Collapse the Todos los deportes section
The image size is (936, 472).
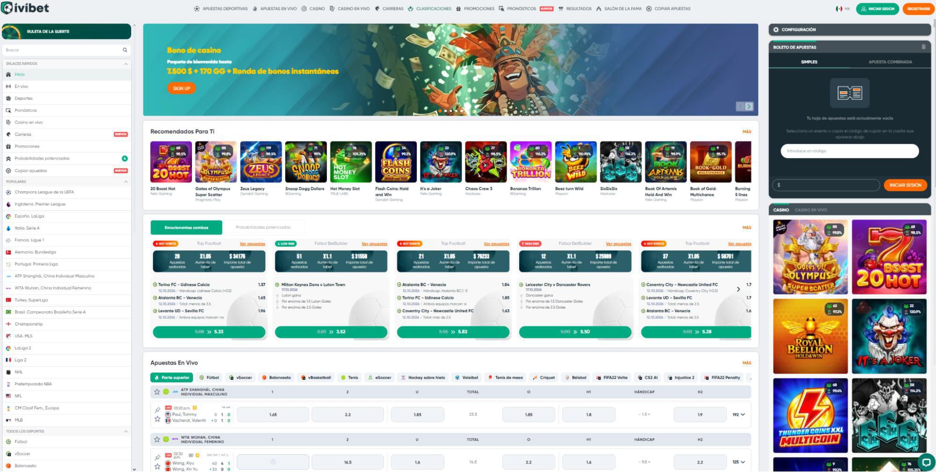pyautogui.click(x=125, y=431)
